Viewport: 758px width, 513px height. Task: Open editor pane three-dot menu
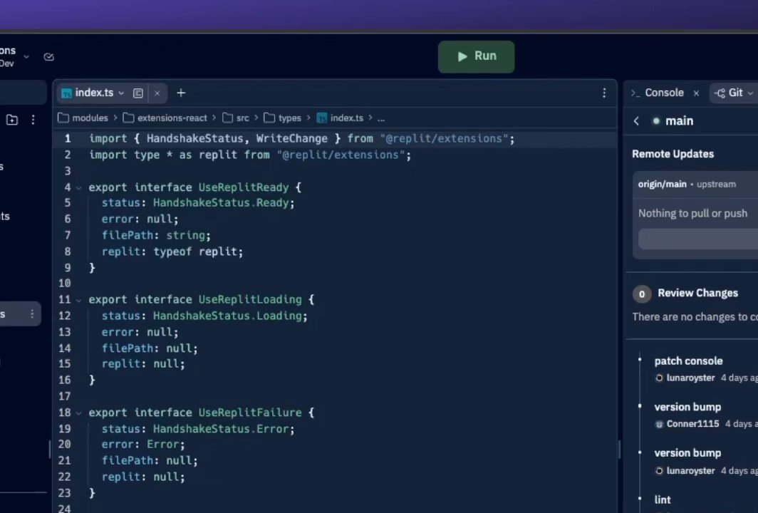604,93
